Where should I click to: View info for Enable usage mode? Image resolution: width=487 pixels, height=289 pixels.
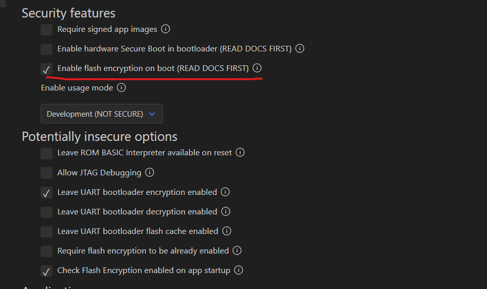click(x=121, y=87)
